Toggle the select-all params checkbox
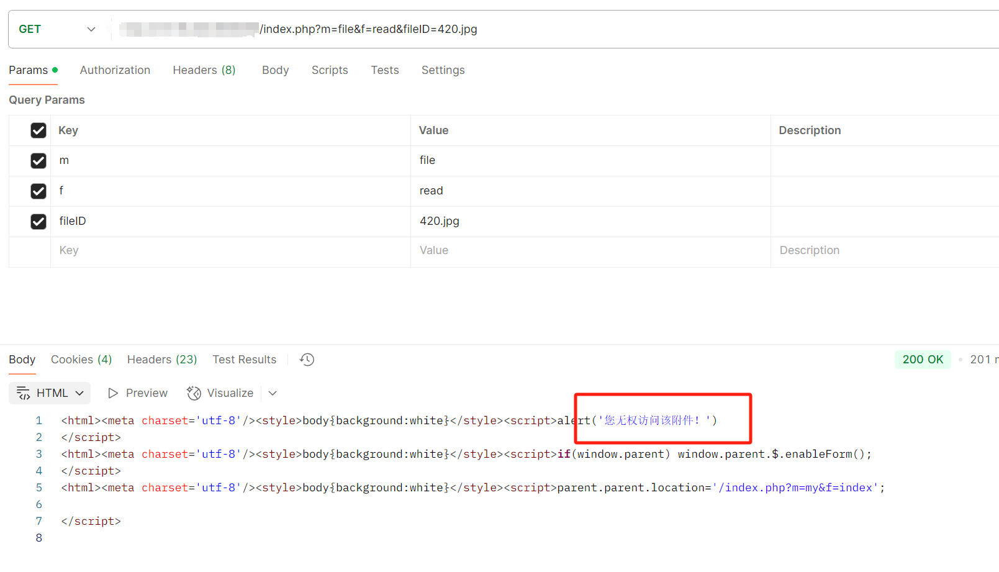 [38, 130]
